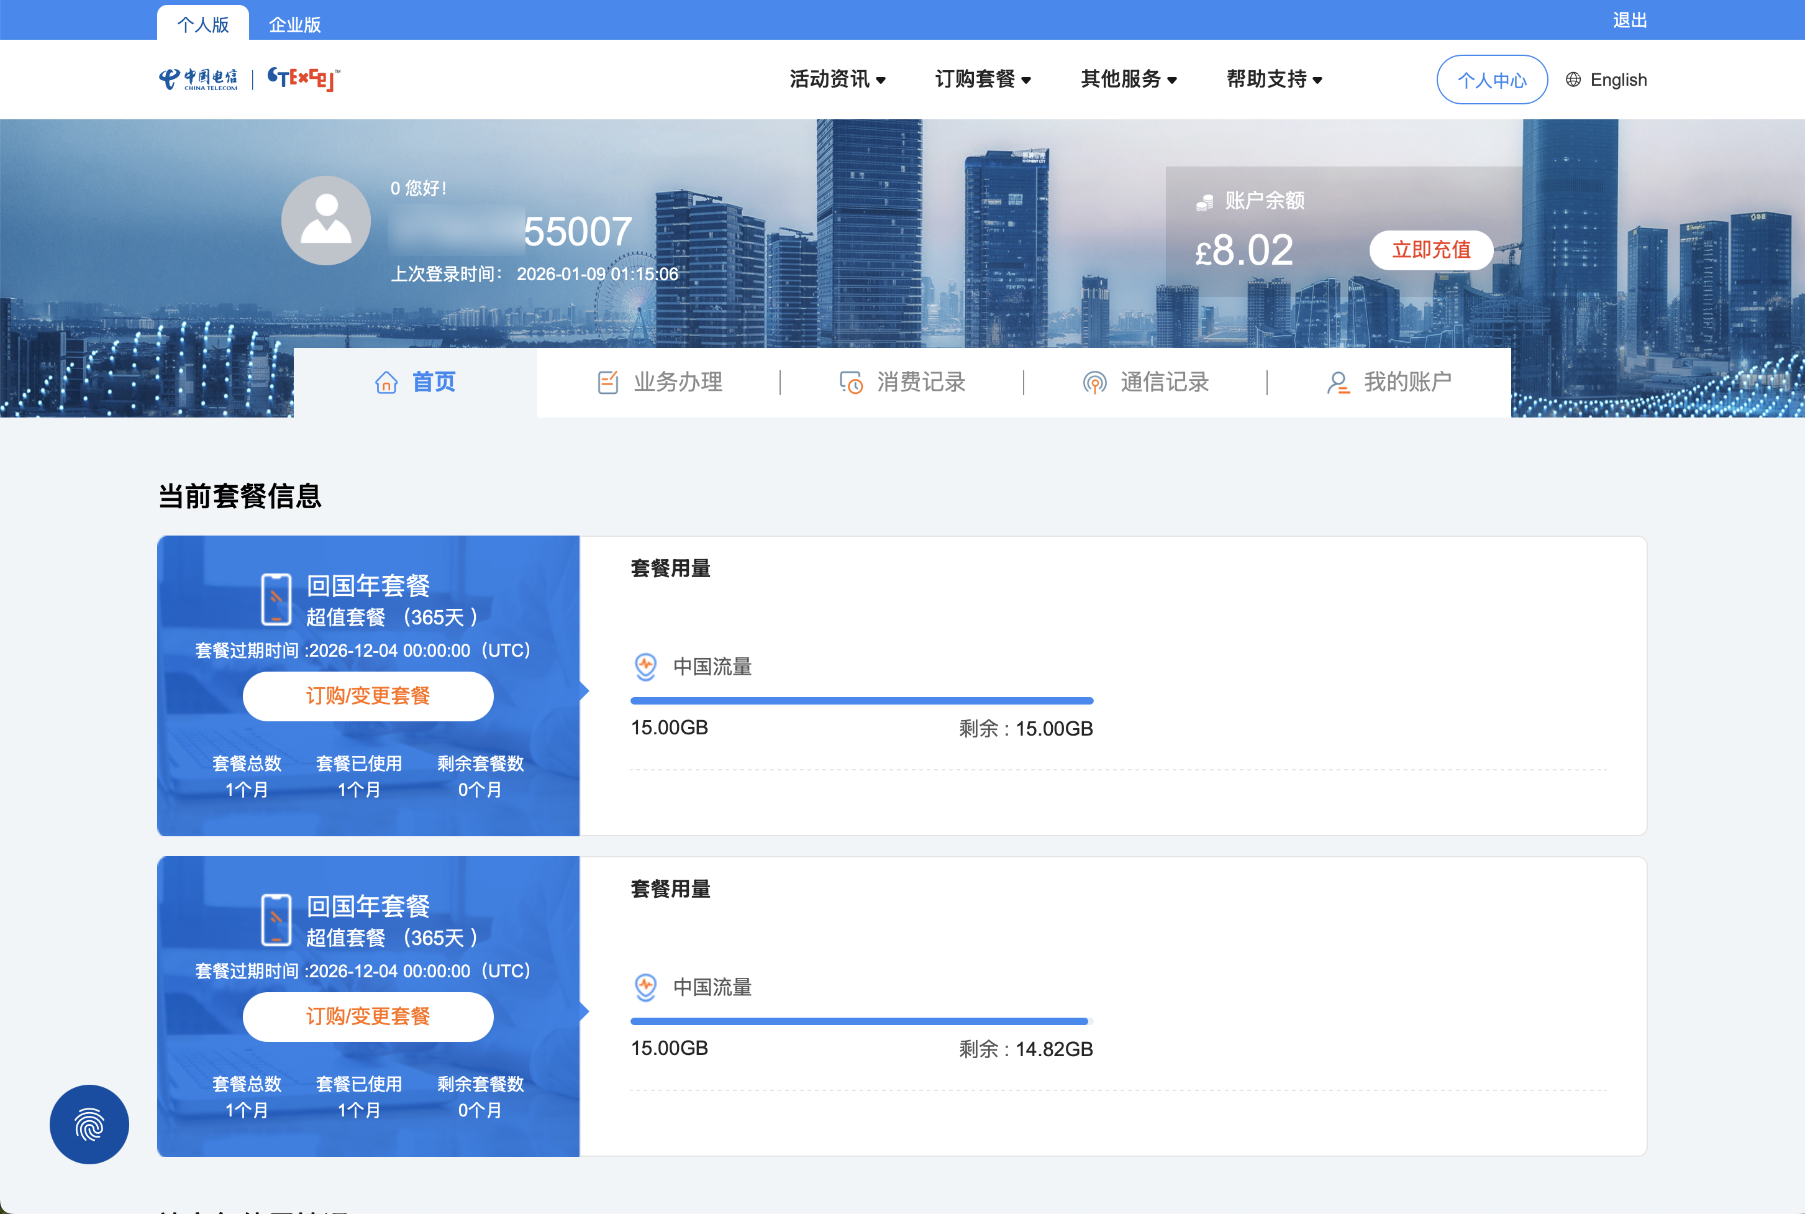Switch to the 企业版 tab
The width and height of the screenshot is (1805, 1214).
click(x=294, y=24)
